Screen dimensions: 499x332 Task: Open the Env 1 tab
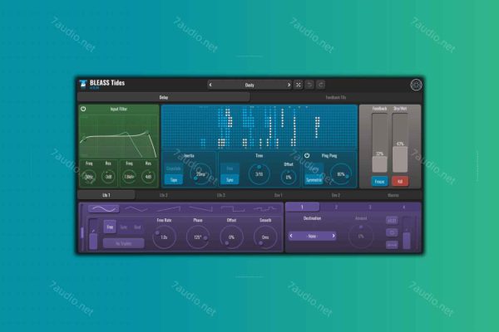[x=279, y=195]
